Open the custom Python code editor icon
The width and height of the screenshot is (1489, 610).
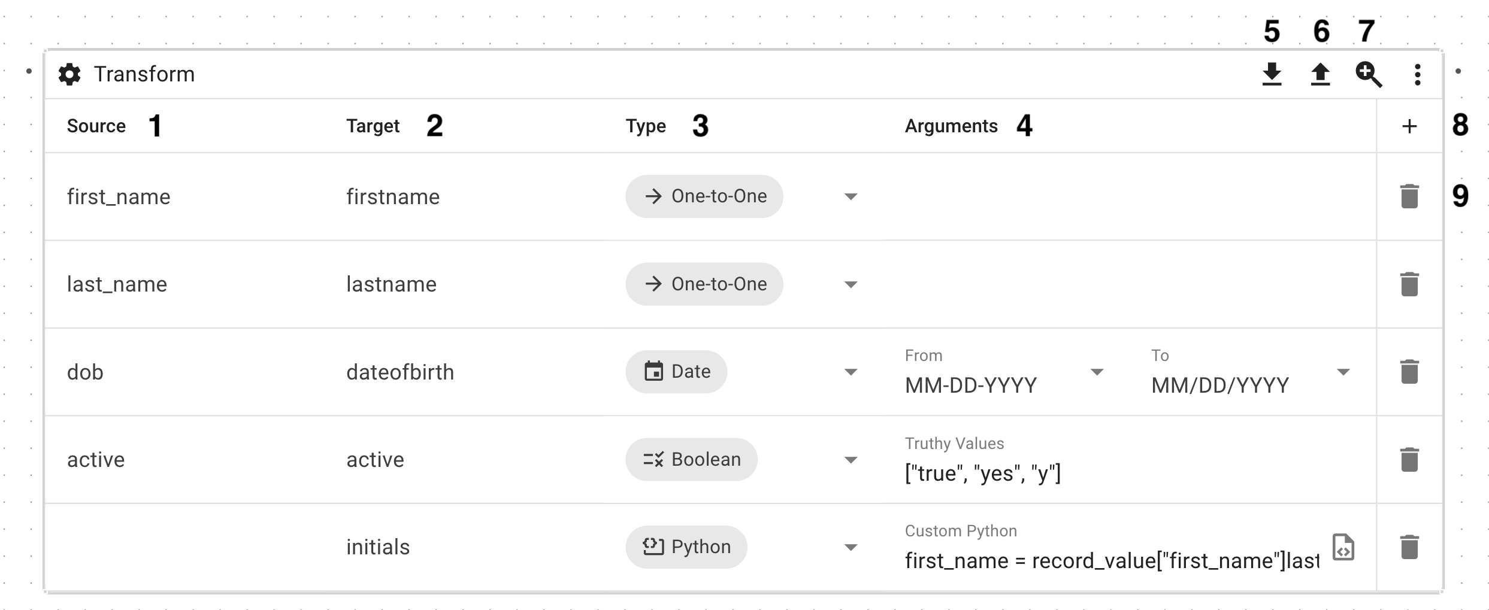1343,547
